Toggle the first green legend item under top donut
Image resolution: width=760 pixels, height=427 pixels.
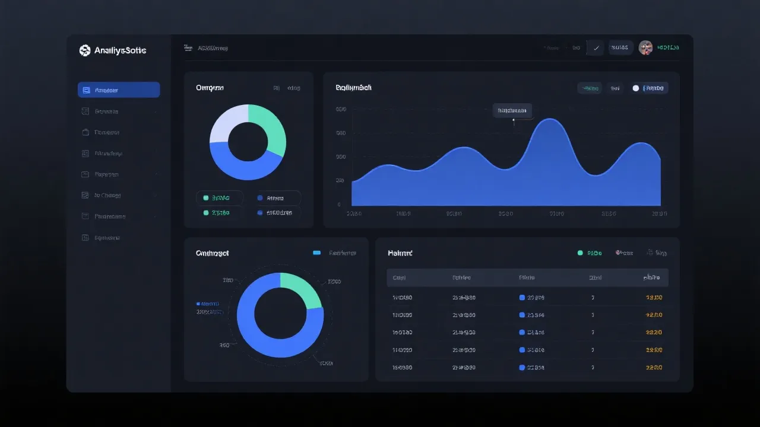pos(206,198)
